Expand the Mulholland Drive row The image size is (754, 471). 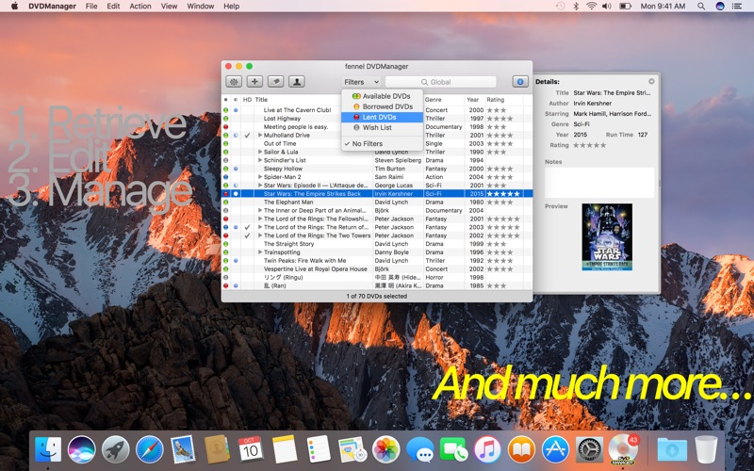260,135
